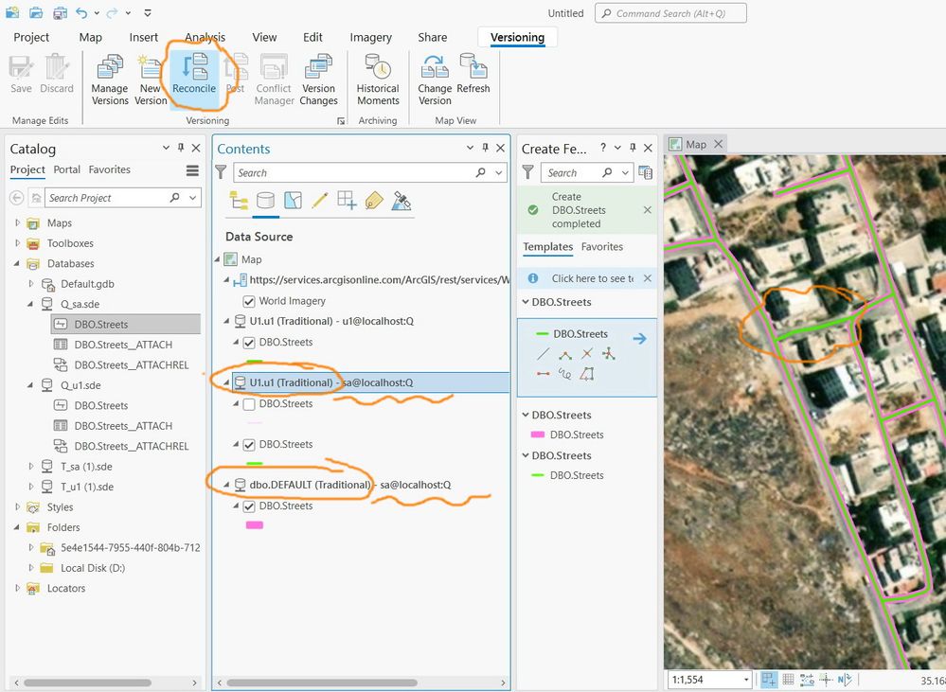Open the Analysis ribbon tab

(205, 38)
